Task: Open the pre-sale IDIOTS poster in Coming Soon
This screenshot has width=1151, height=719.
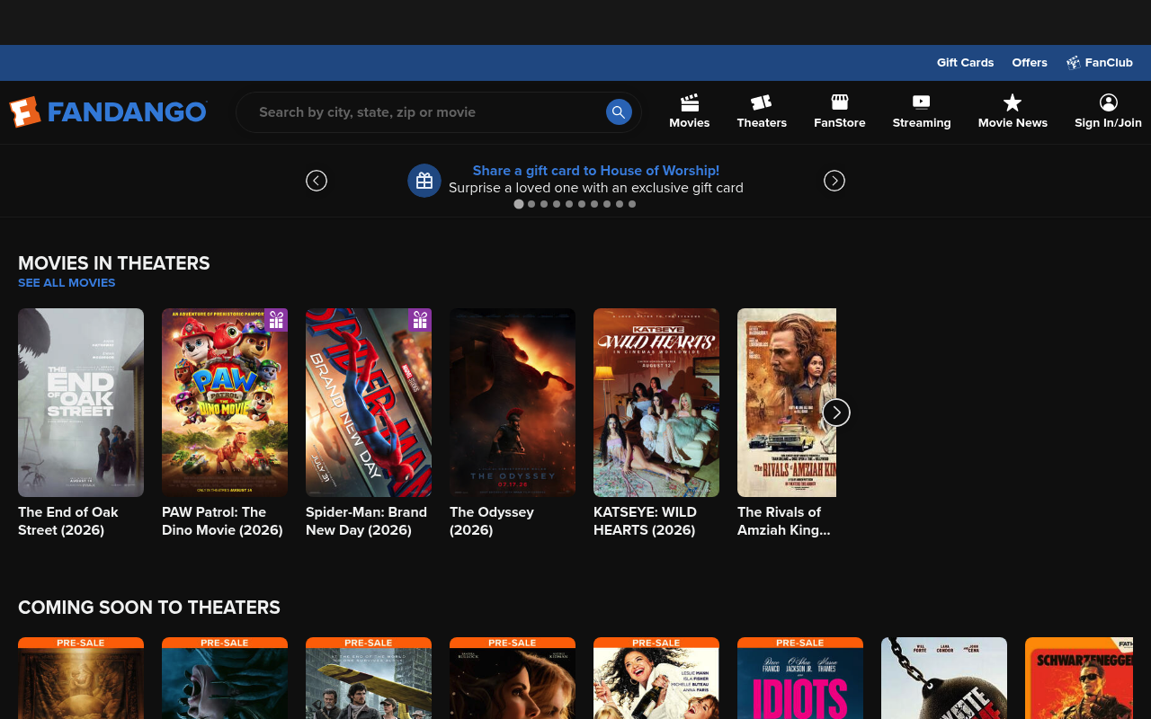Action: (800, 679)
